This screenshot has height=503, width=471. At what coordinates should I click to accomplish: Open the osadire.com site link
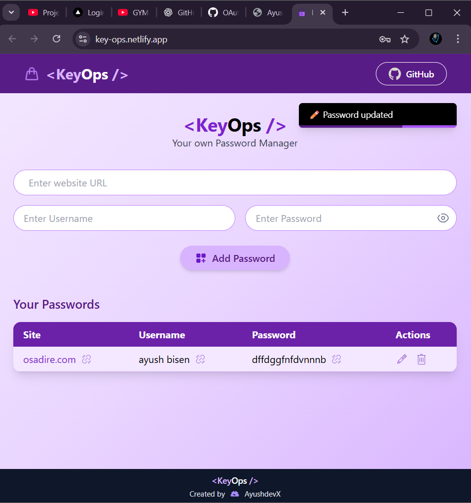coord(49,359)
